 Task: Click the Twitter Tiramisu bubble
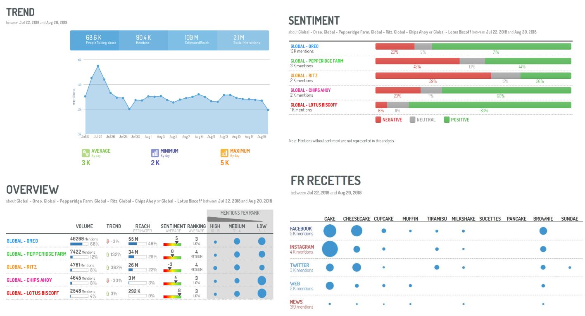[x=437, y=267]
